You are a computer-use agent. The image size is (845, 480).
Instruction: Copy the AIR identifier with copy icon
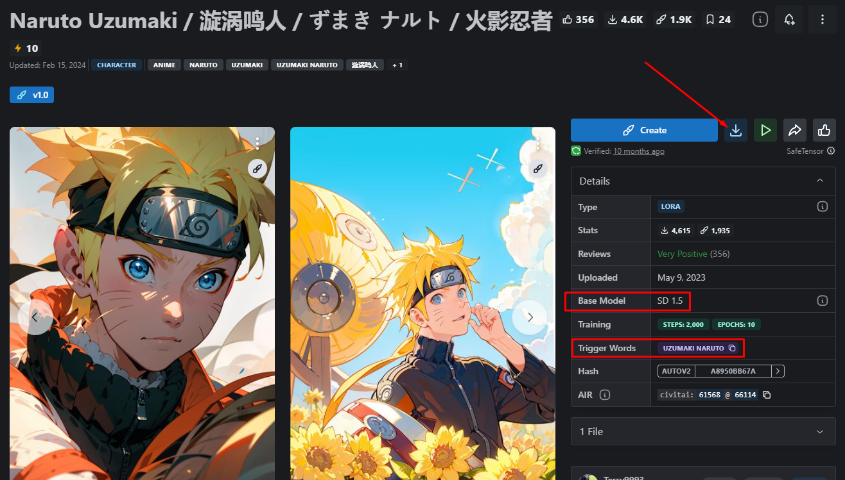click(766, 395)
